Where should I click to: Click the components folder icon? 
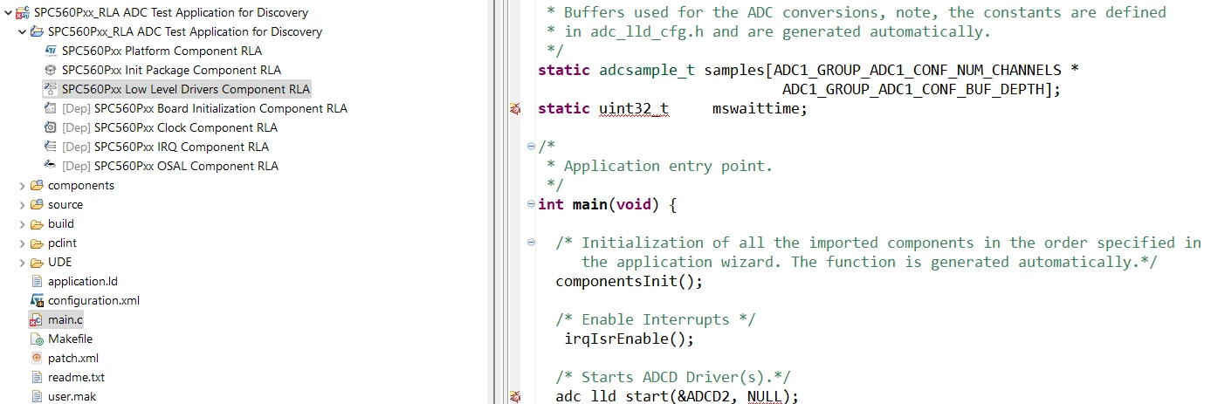click(37, 185)
